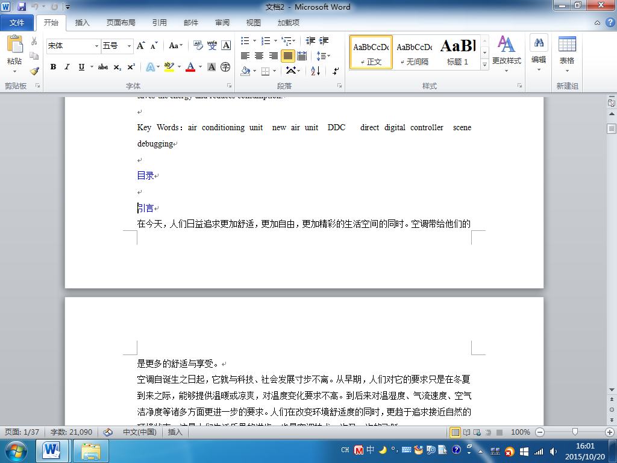Click the 更改样式 Change Styles button
This screenshot has height=463, width=617.
pos(506,54)
